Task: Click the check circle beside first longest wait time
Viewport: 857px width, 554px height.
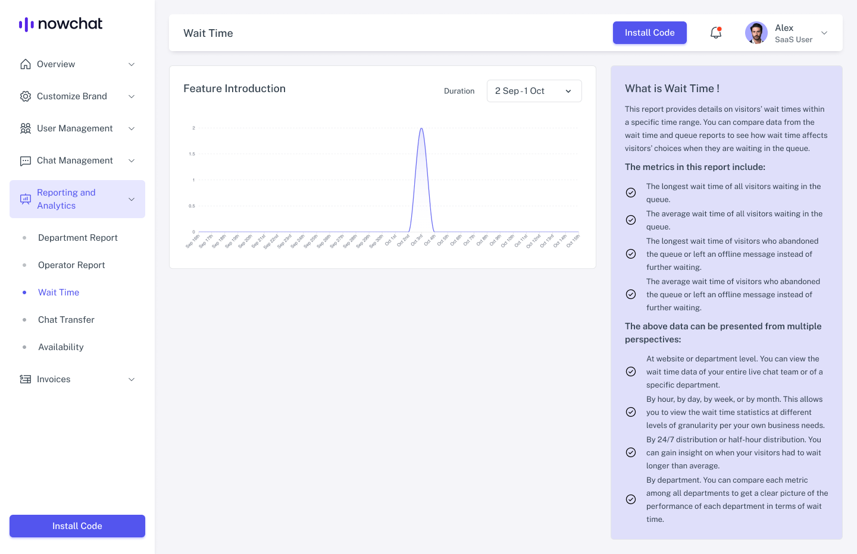Action: [631, 193]
